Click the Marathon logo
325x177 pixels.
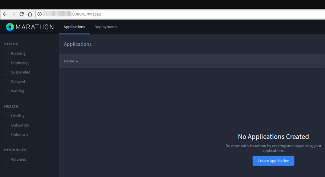pos(30,27)
